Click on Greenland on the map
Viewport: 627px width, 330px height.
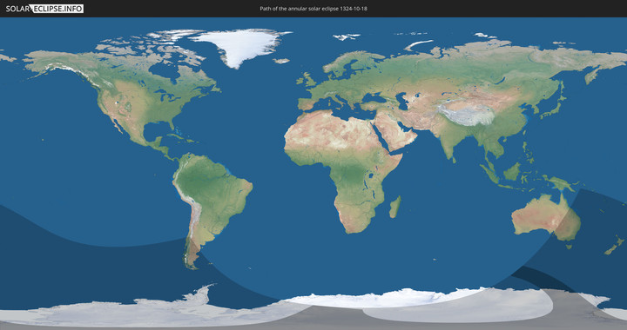[241, 46]
